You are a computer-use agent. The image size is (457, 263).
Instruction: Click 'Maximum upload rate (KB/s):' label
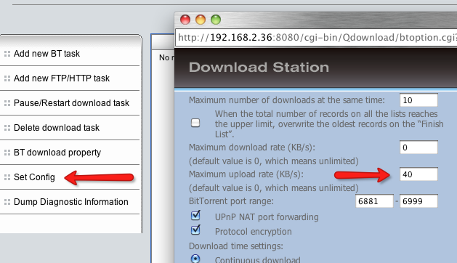point(246,174)
